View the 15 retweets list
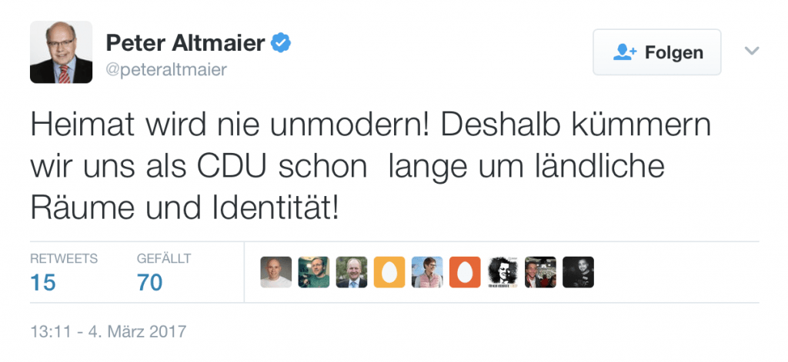The image size is (788, 362). [x=43, y=282]
